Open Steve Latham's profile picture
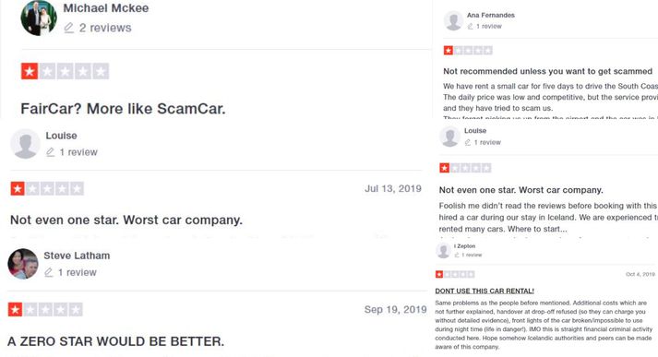 [23, 264]
